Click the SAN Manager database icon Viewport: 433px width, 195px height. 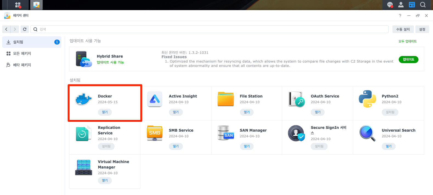226,133
